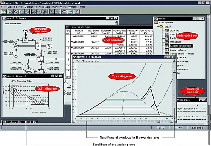This screenshot has width=211, height=146.
Task: Select Scheme in the Index tree
Action: point(175,30)
